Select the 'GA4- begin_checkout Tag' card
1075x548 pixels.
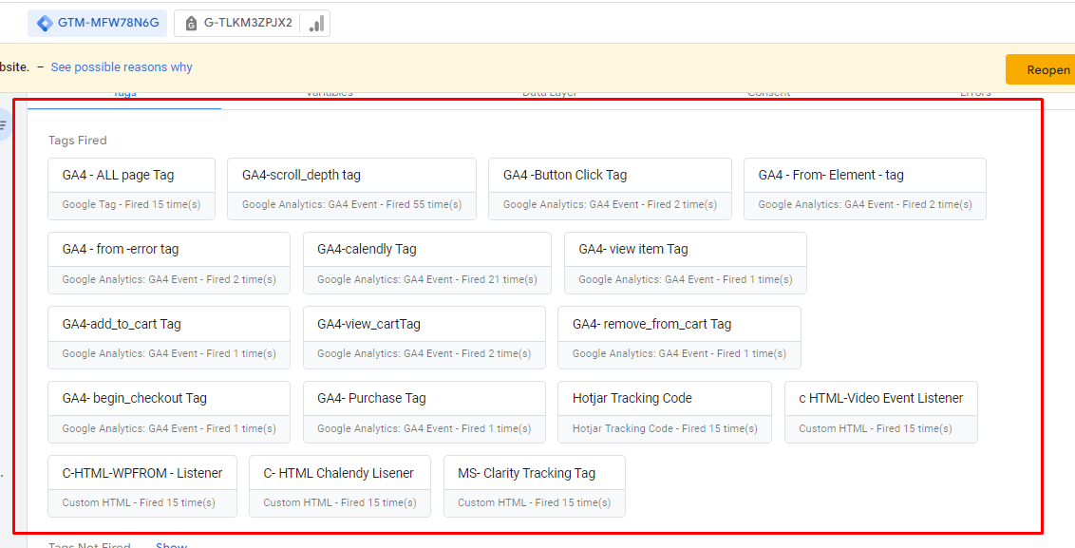tap(169, 412)
